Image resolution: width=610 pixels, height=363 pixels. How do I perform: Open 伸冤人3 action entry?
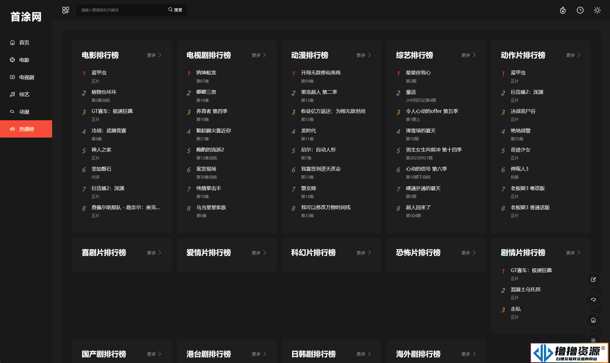point(520,169)
